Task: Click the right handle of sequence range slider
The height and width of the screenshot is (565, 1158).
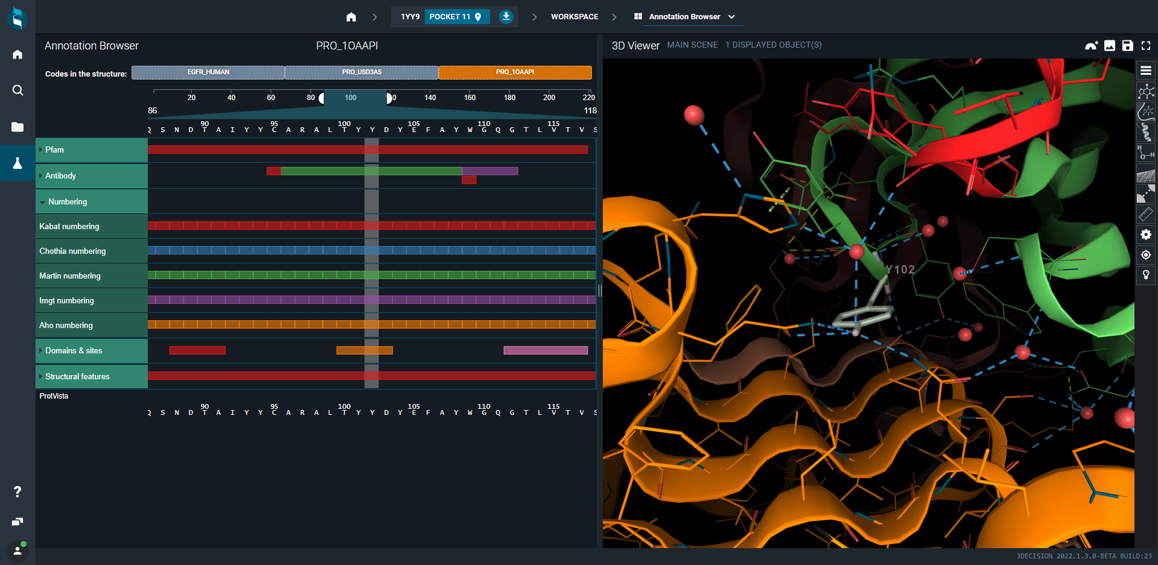Action: click(389, 97)
